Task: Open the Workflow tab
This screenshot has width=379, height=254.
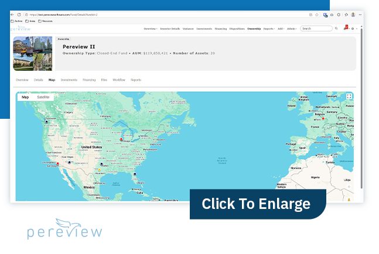Action: pos(119,80)
